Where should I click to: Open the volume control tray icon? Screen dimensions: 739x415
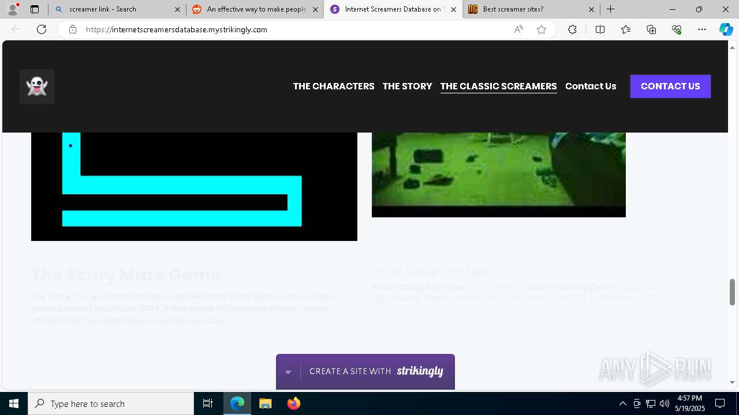pyautogui.click(x=665, y=403)
